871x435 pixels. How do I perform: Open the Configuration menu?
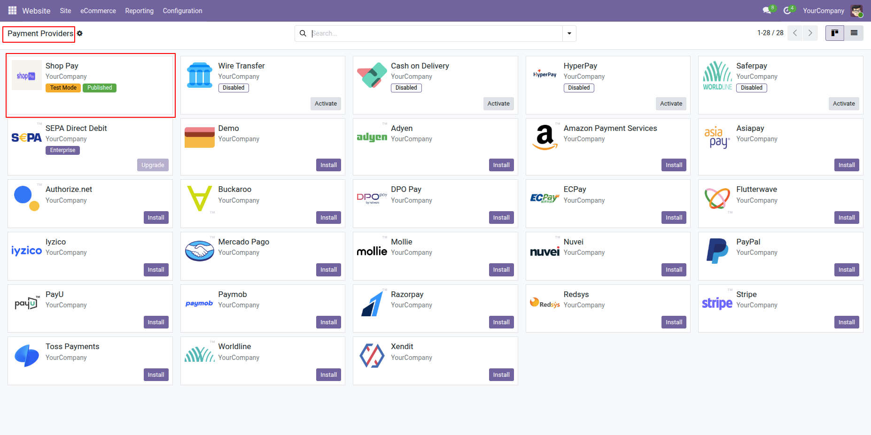182,11
